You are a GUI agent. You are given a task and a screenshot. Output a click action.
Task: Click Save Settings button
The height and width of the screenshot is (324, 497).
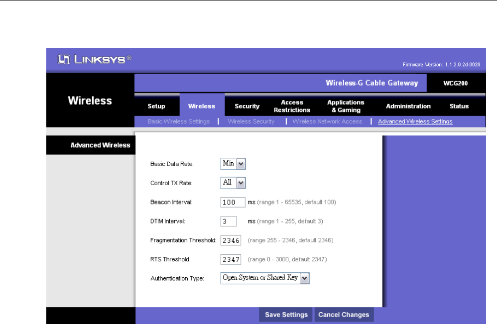click(286, 315)
